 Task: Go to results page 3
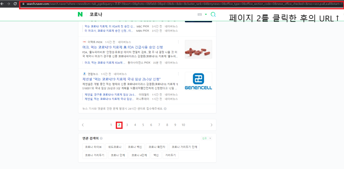127,125
